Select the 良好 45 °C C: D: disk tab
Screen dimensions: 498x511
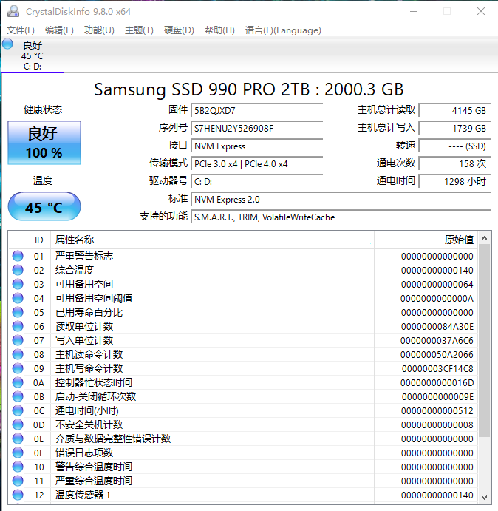tap(33, 55)
